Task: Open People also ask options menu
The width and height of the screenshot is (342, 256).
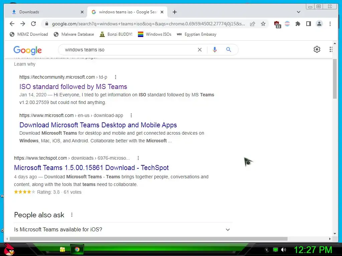Action: point(72,215)
